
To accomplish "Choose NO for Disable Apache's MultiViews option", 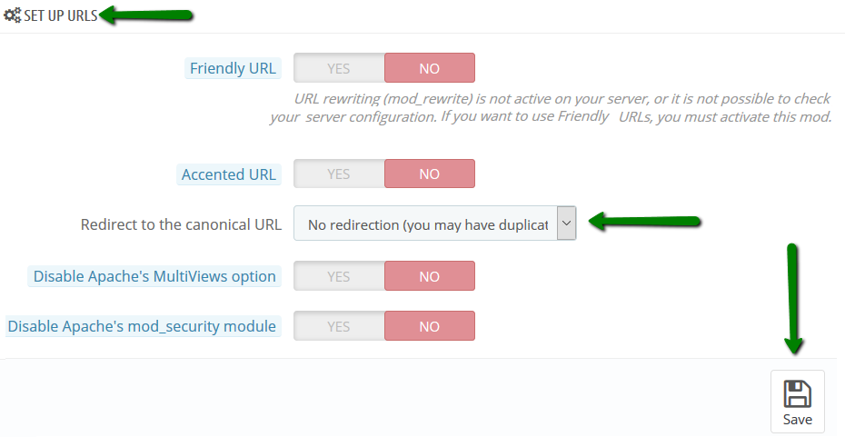I will 430,276.
